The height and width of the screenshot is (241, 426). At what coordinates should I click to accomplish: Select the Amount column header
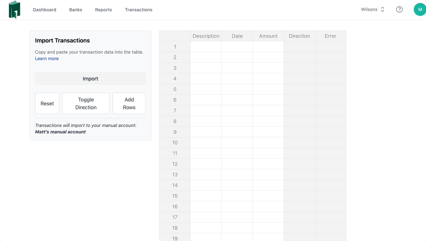(x=268, y=36)
